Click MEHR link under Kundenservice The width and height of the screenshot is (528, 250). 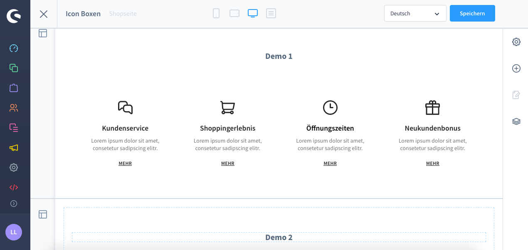tap(125, 164)
